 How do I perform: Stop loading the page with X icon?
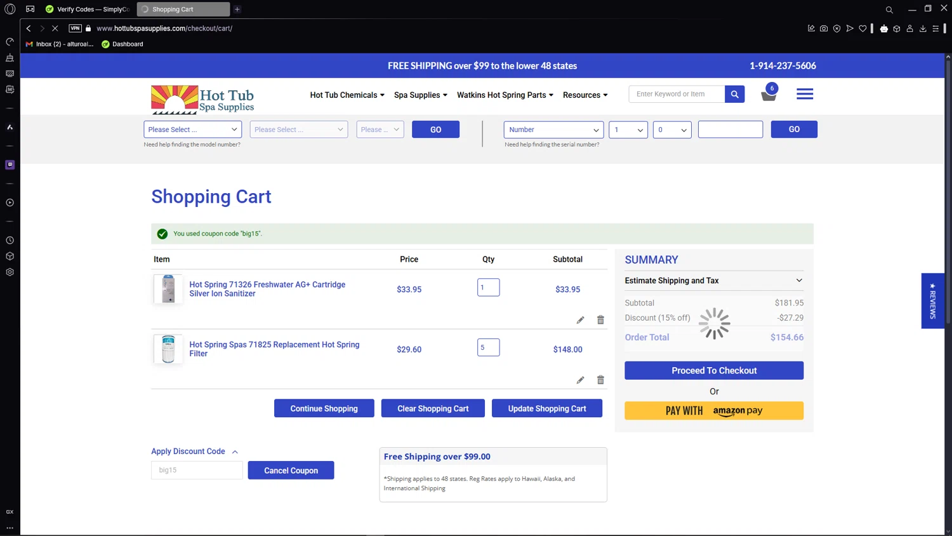click(x=55, y=29)
